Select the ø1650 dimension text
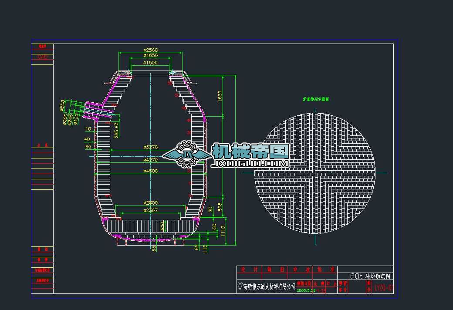453x310 pixels. point(150,56)
